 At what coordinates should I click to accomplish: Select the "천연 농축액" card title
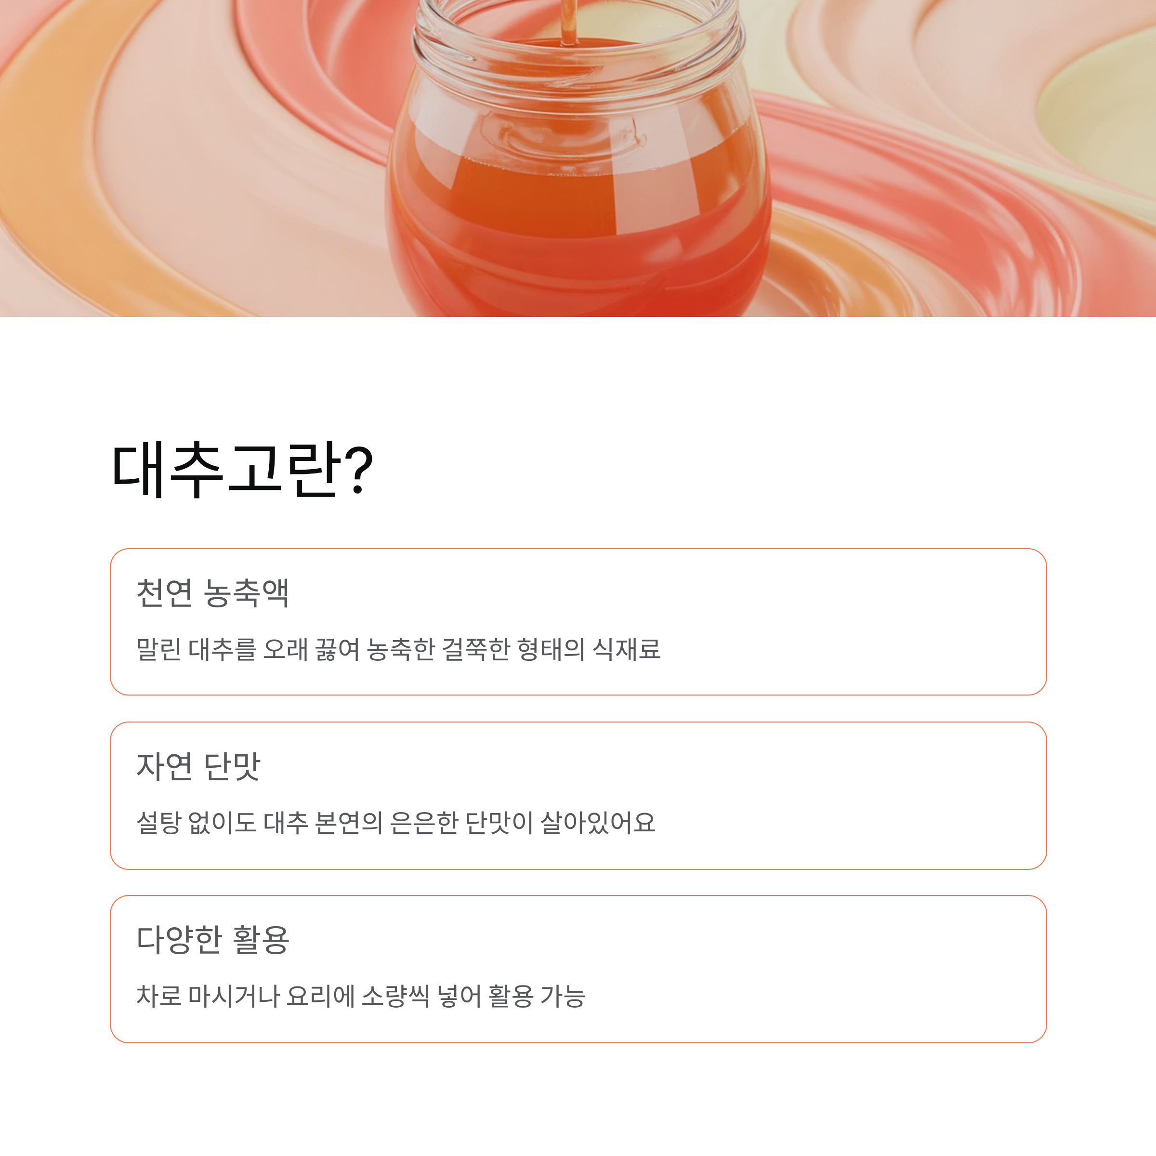pyautogui.click(x=213, y=593)
